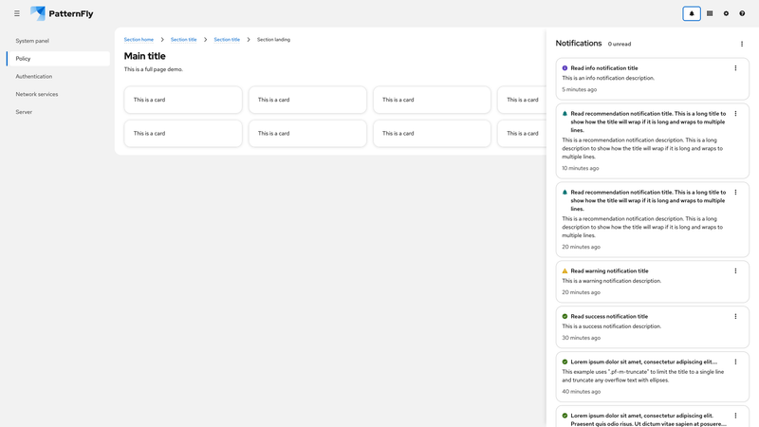Click the text This is a full page demo
Viewport: 759px width, 427px height.
coord(154,69)
